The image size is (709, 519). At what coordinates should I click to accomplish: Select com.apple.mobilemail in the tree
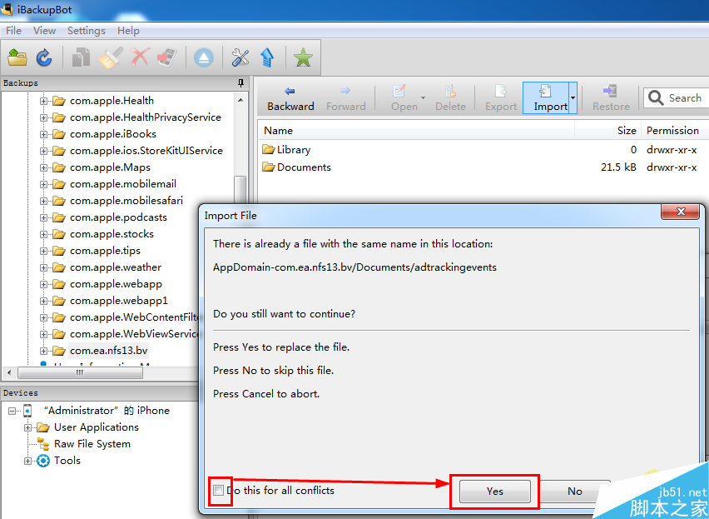tap(123, 184)
